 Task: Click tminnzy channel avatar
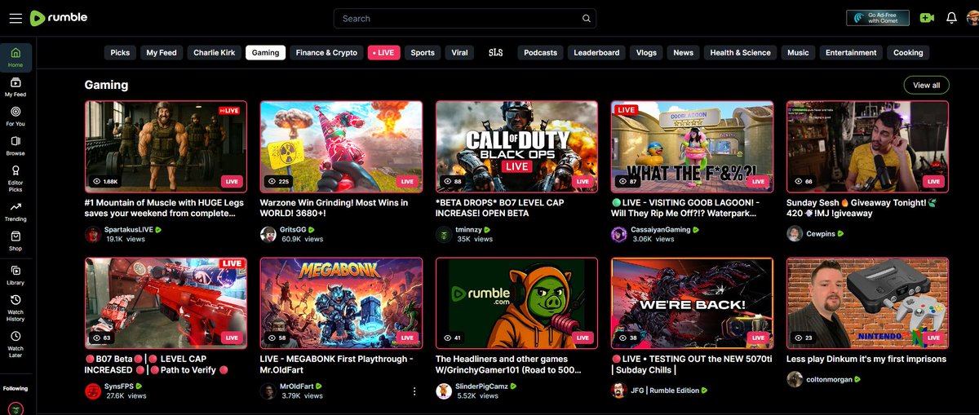point(444,234)
